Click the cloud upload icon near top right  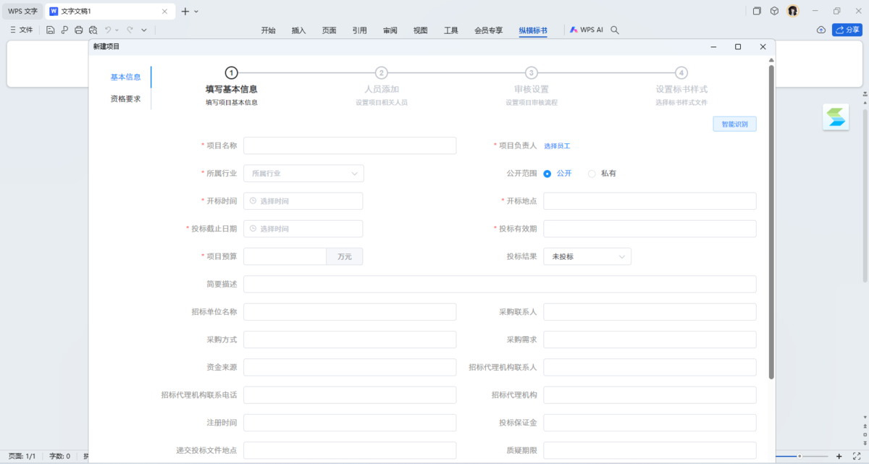click(820, 30)
